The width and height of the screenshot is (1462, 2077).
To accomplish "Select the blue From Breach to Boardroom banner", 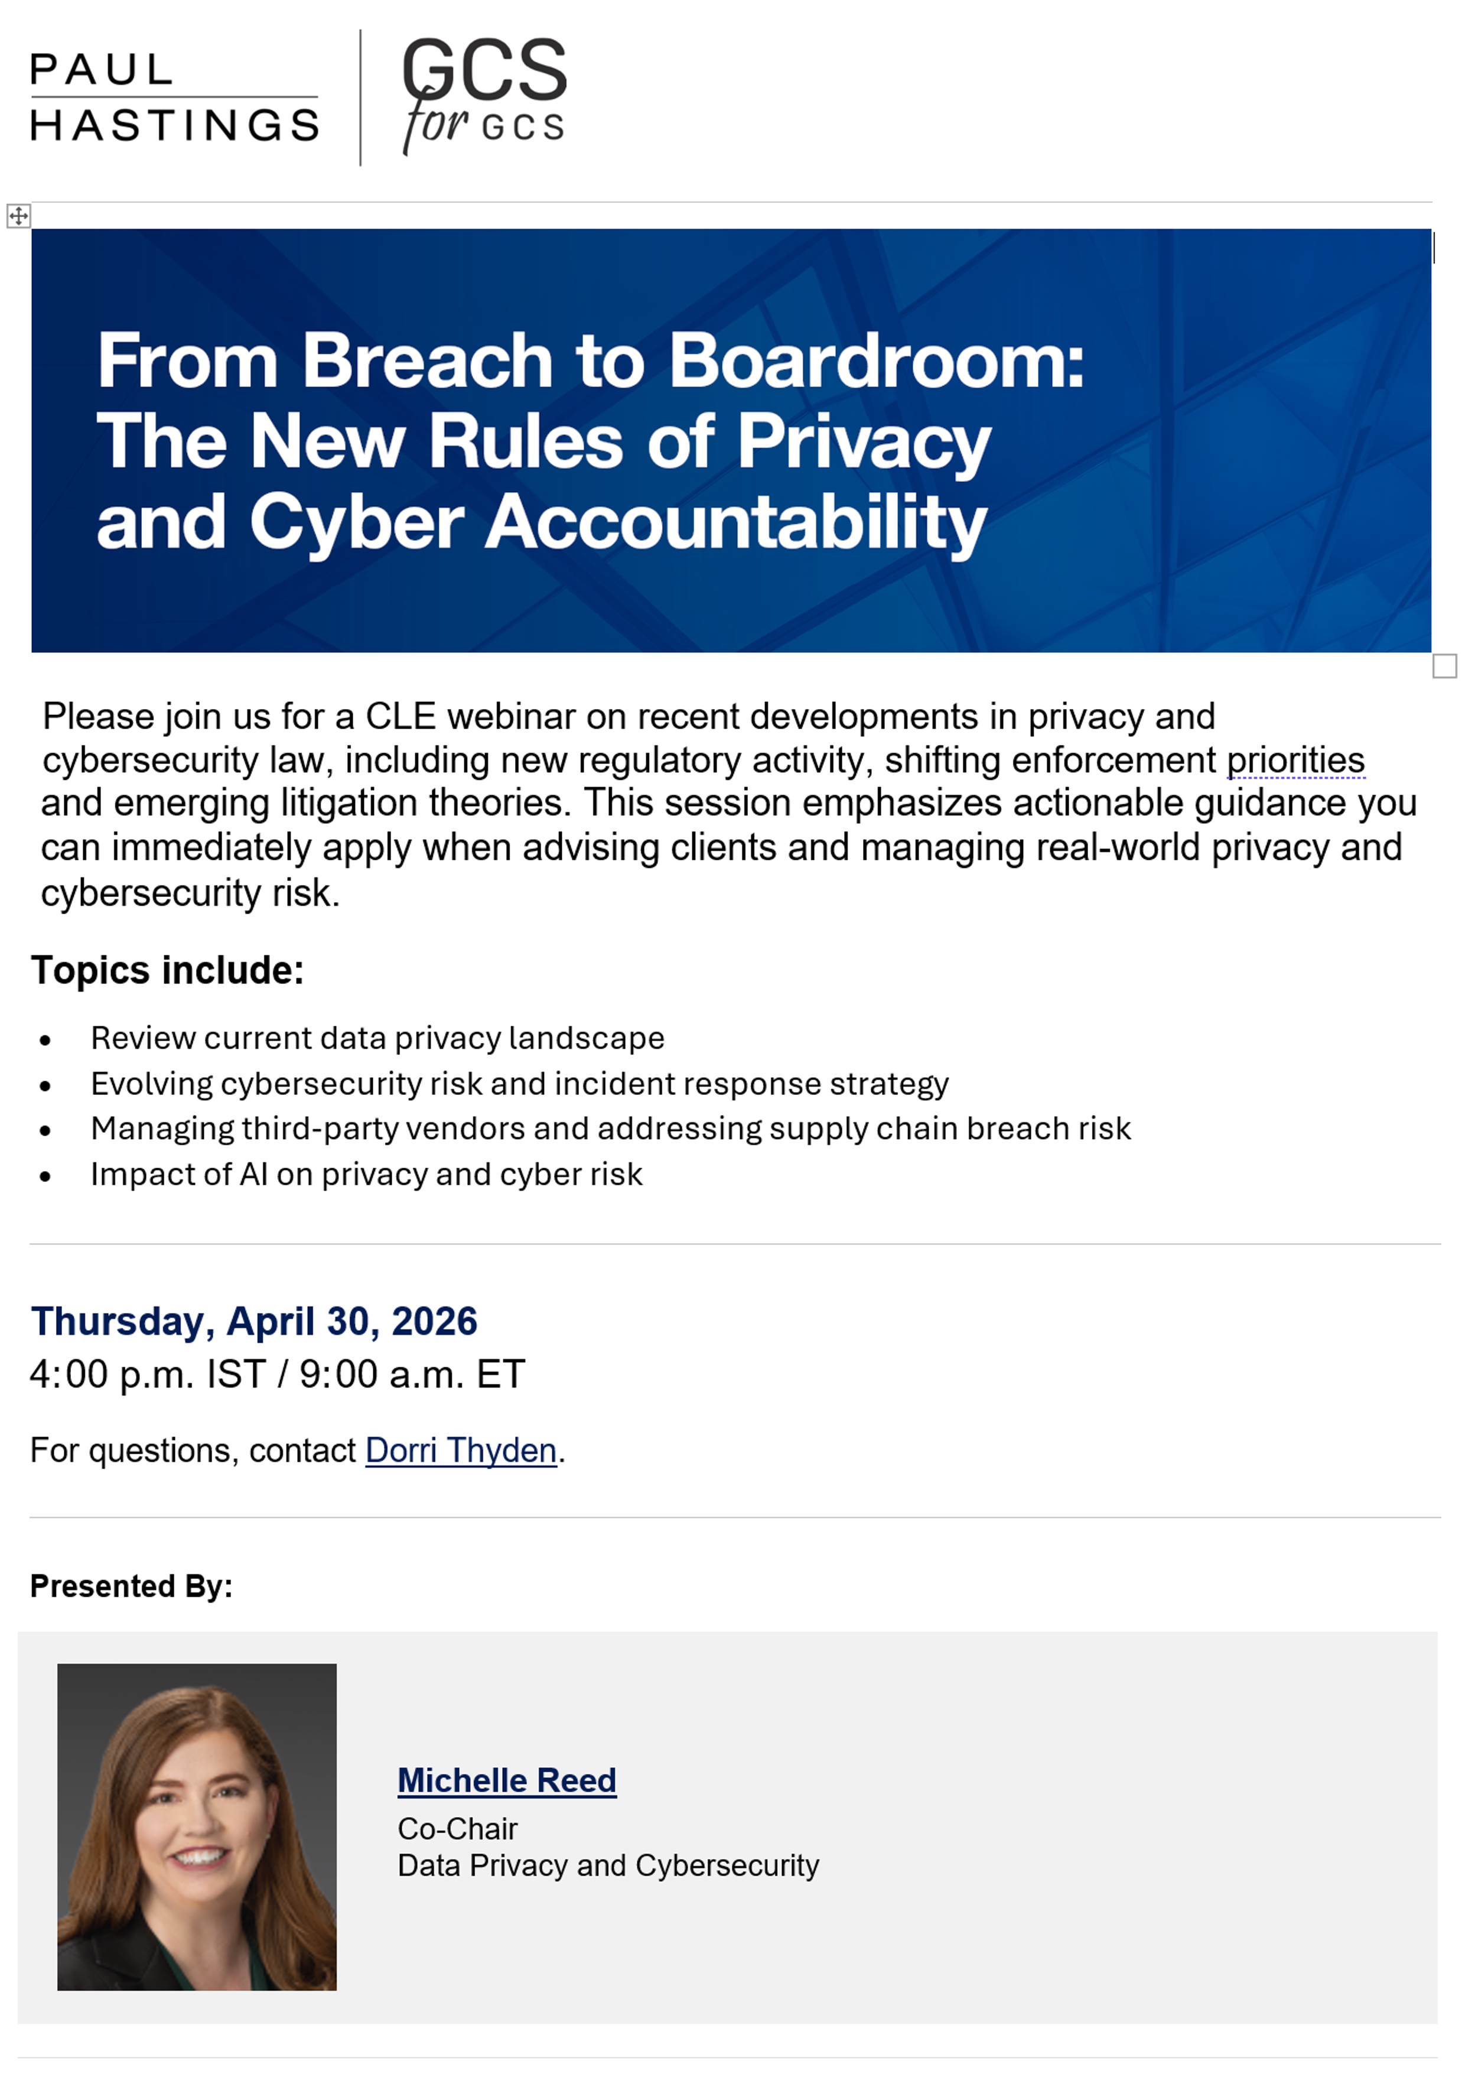I will 731,441.
